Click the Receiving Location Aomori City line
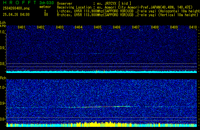This screenshot has width=200, height=130. 125,7
